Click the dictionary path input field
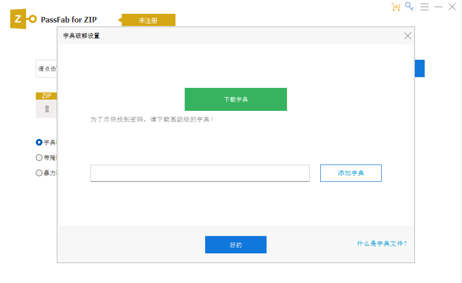Image resolution: width=462 pixels, height=283 pixels. click(x=200, y=173)
